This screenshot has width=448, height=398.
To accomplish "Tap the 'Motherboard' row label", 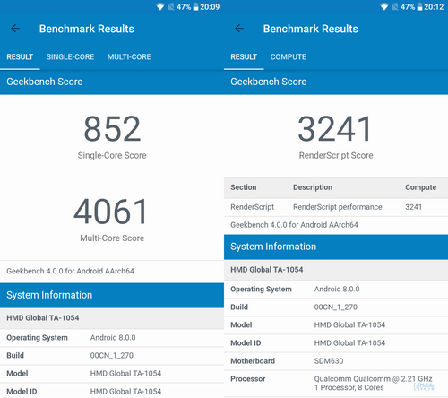I will [x=253, y=361].
